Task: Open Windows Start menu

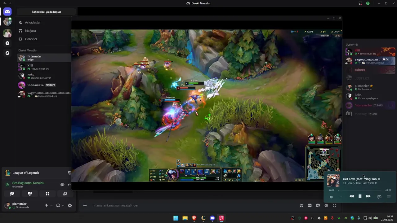Action: pyautogui.click(x=176, y=218)
